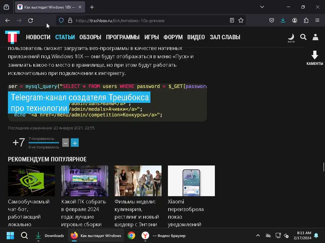
Task: Bookmark this page with the star
Action: tap(241, 20)
